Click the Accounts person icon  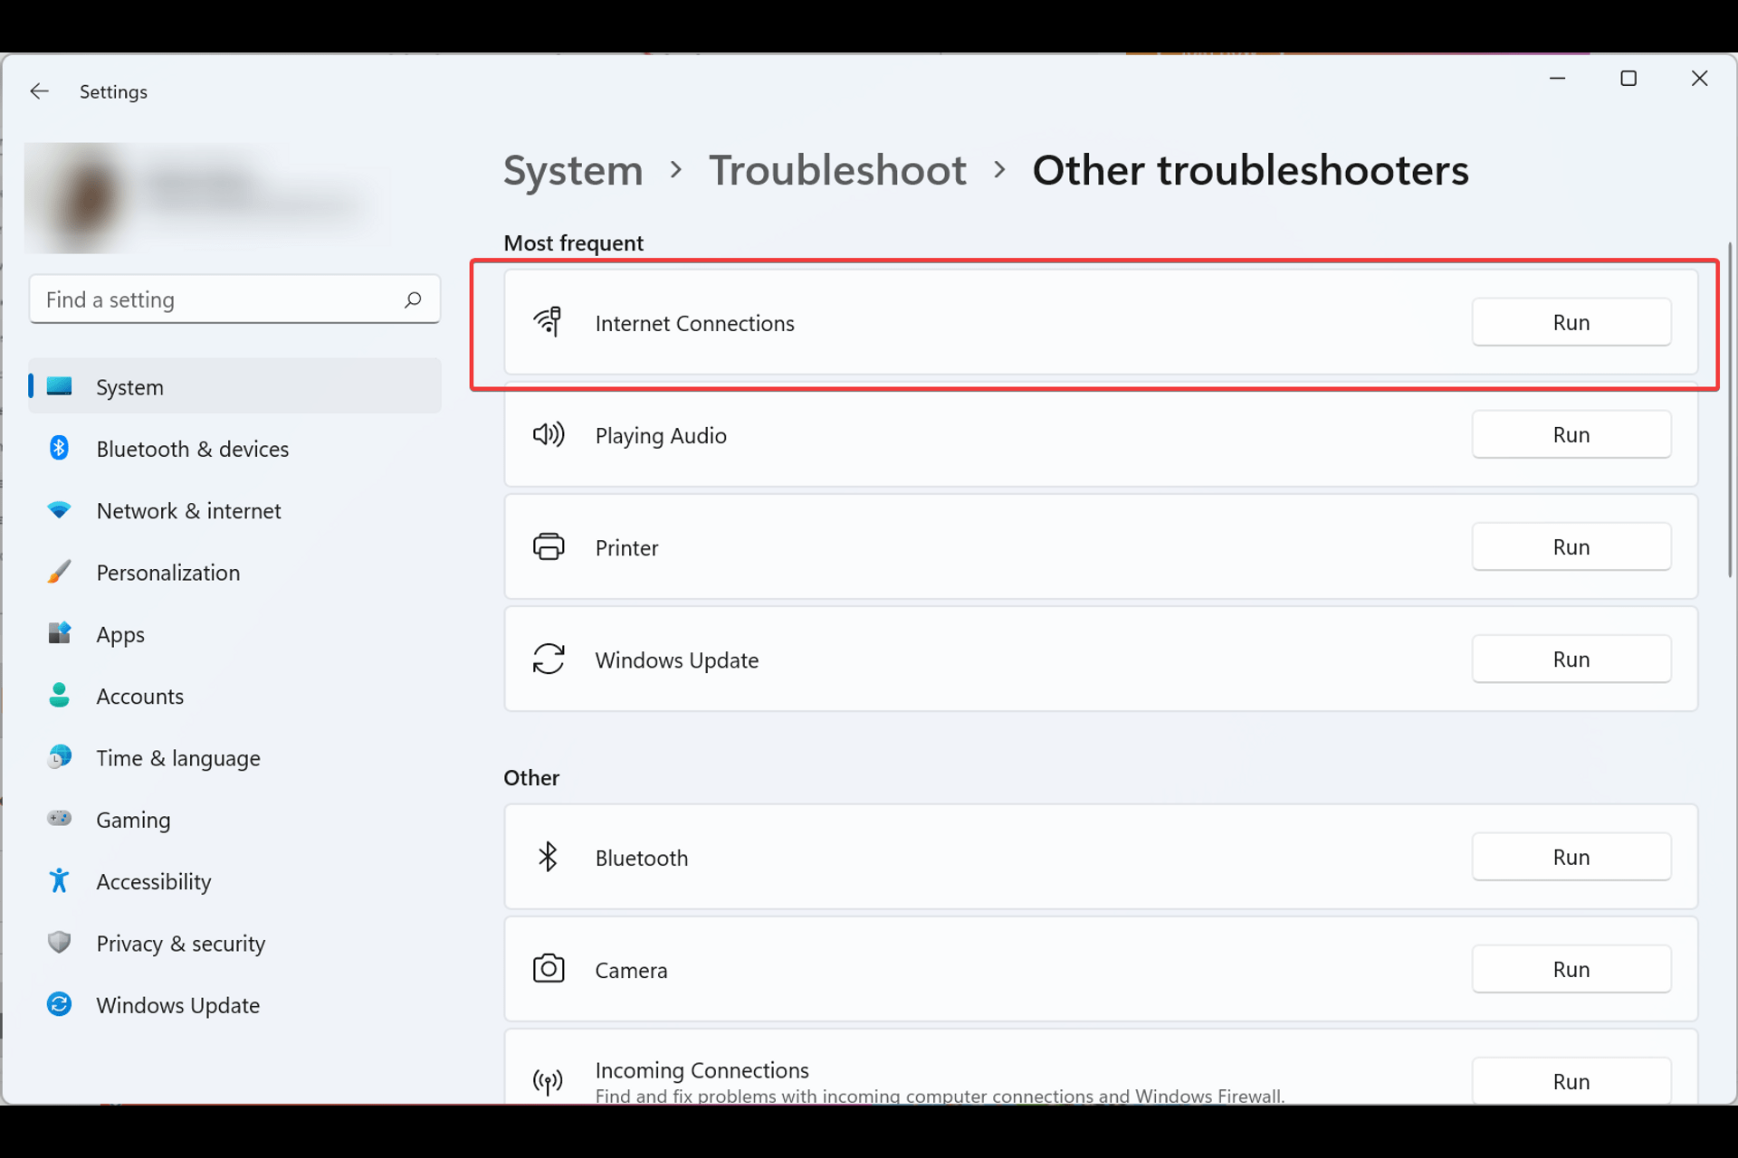point(60,695)
